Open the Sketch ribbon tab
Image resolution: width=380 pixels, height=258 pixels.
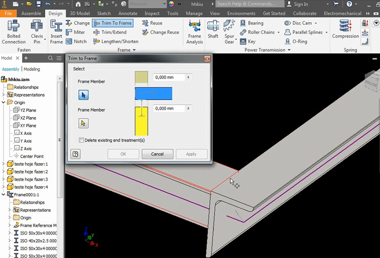[104, 14]
